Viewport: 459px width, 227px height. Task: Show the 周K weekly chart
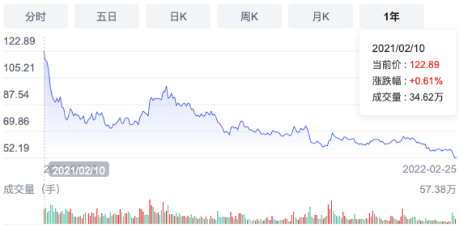point(249,16)
